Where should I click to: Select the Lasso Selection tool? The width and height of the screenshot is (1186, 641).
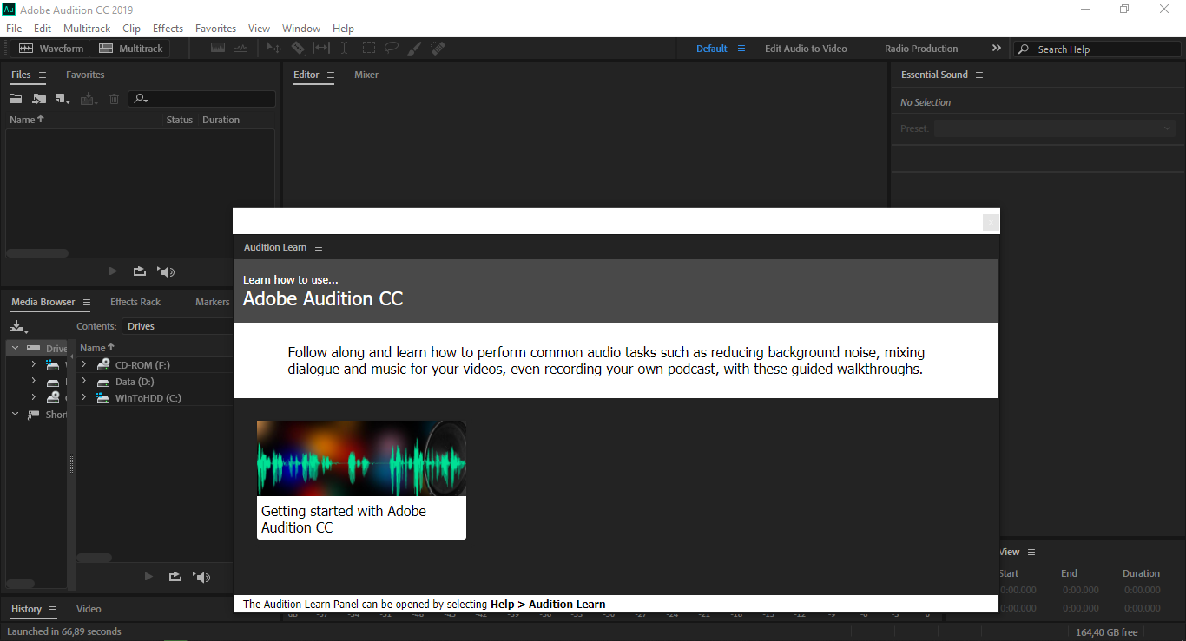392,48
